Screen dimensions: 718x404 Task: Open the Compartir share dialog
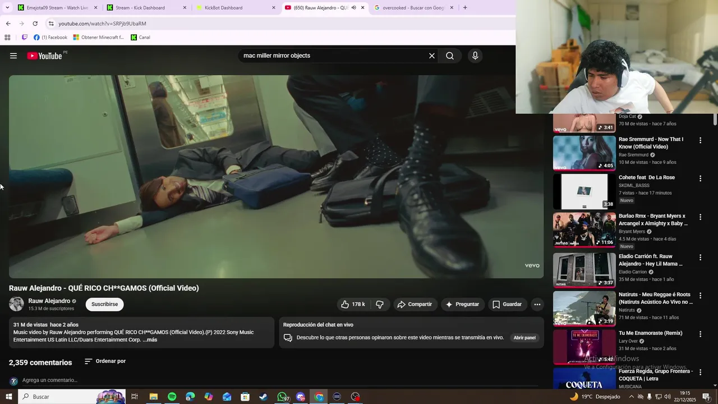415,304
